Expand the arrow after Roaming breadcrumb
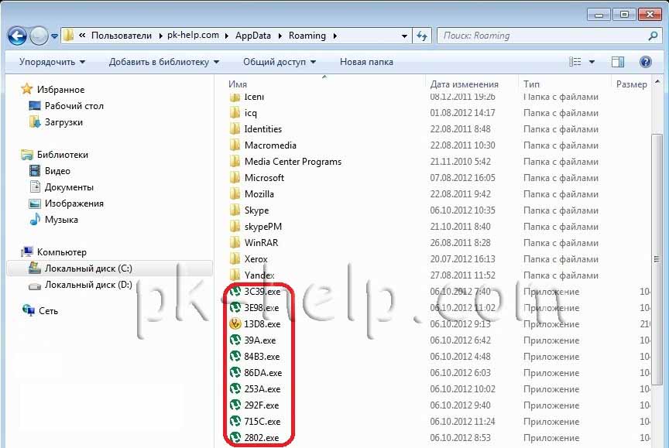This screenshot has width=669, height=448. (335, 36)
